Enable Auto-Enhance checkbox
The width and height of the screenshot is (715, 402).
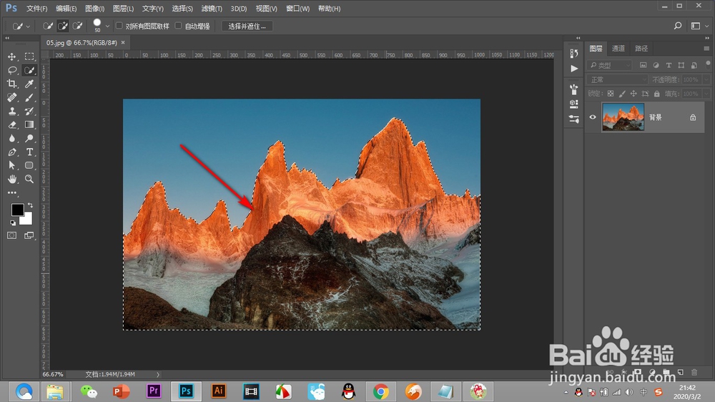click(x=178, y=26)
